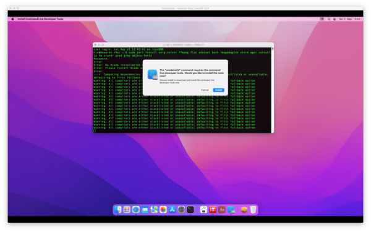Open the white house-shaped app in the Dock
This screenshot has height=232, width=371.
click(203, 210)
